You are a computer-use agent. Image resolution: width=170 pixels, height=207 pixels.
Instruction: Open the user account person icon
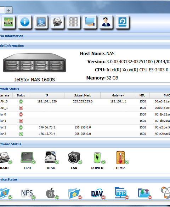[x=106, y=22]
